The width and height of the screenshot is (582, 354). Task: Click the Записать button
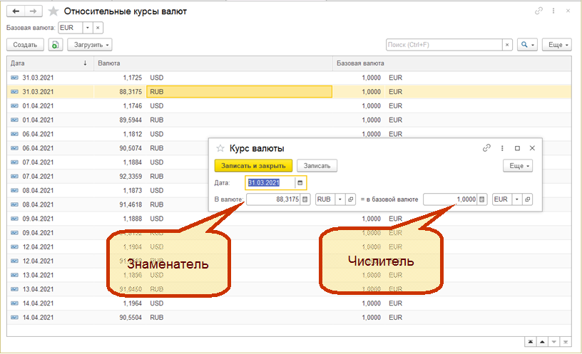tap(317, 166)
